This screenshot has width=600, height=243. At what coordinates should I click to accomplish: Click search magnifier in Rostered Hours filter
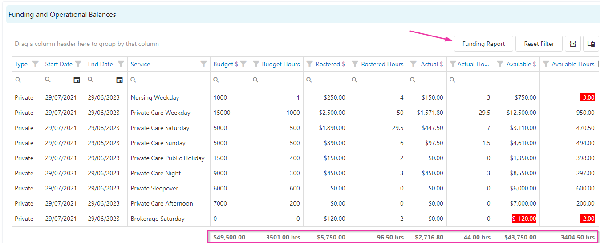click(355, 80)
